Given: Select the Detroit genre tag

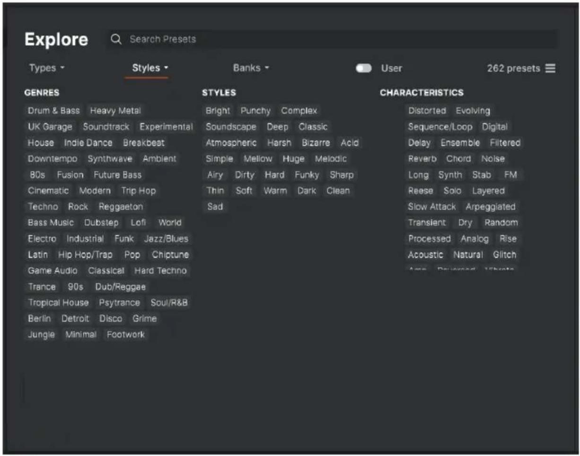Looking at the screenshot, I should click(x=75, y=318).
